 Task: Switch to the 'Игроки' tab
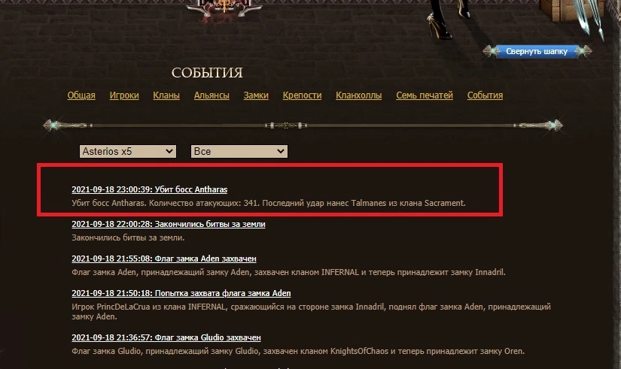tap(124, 95)
